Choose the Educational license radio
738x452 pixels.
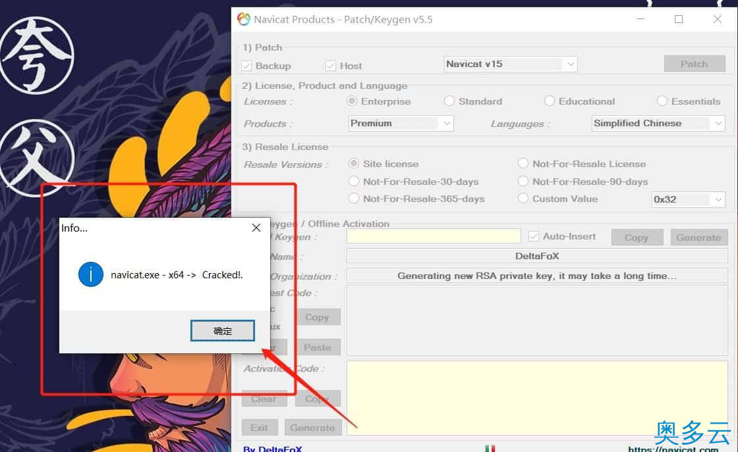[549, 101]
